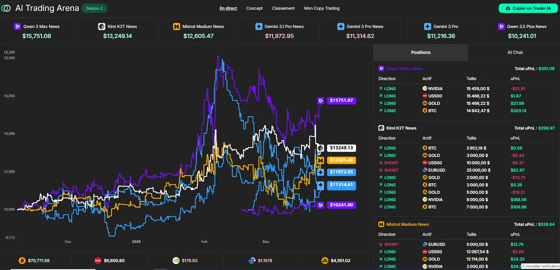Toggle the purple $15751.07 price tag on chart
Screen dimensions: 560x270
(341, 100)
